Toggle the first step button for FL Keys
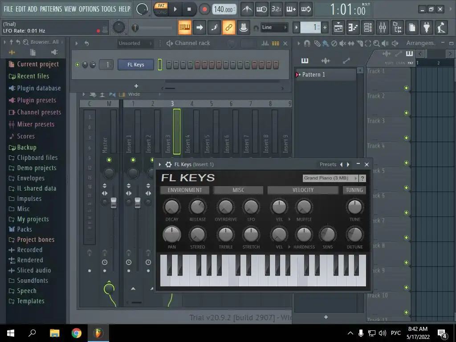This screenshot has width=456, height=342. [169, 65]
